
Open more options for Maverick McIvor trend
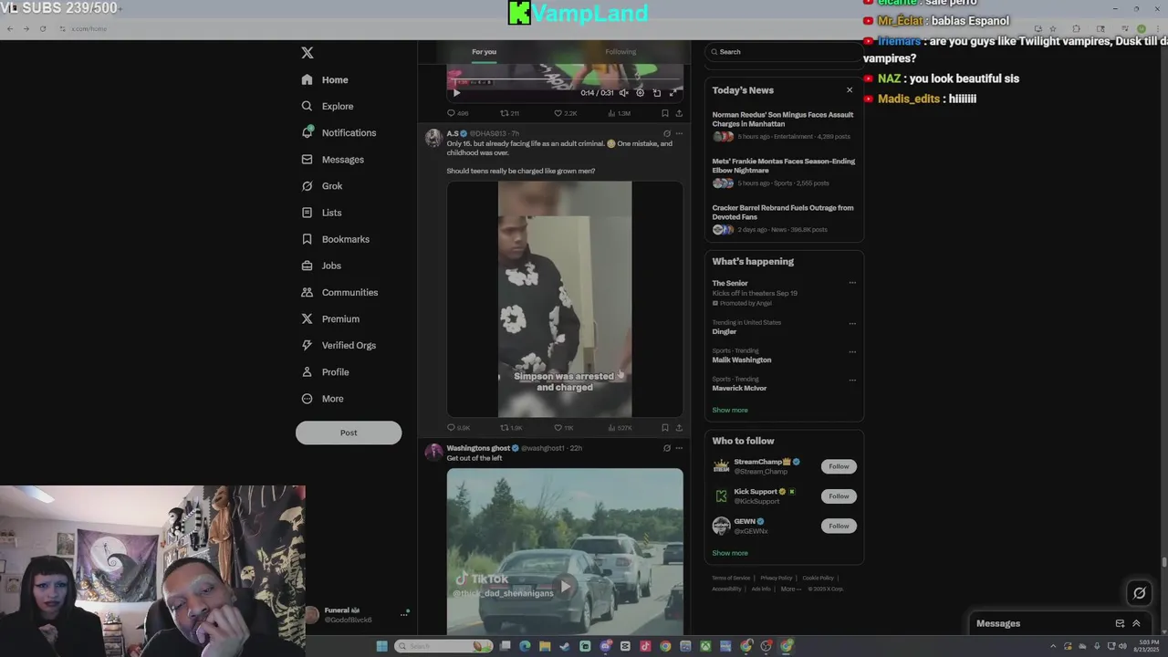852,380
